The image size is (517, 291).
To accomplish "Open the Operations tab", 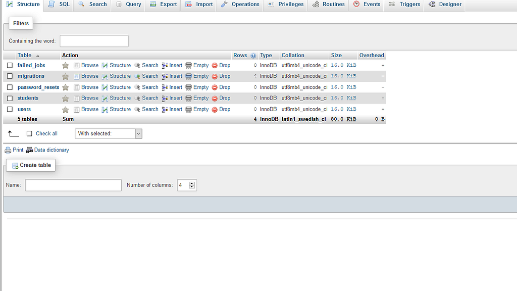I will [x=240, y=5].
